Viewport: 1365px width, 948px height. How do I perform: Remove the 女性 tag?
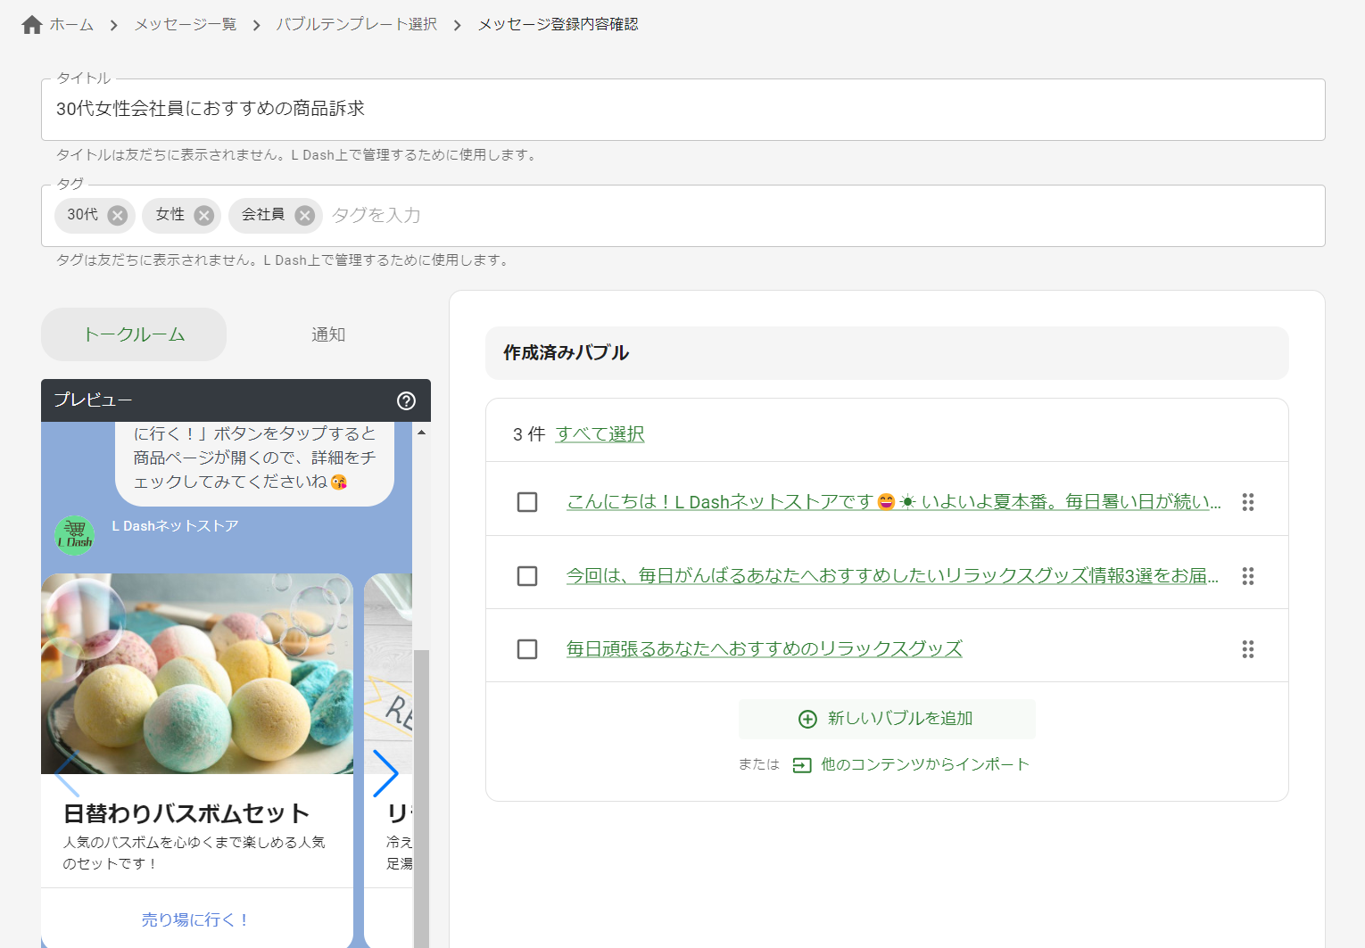(203, 215)
